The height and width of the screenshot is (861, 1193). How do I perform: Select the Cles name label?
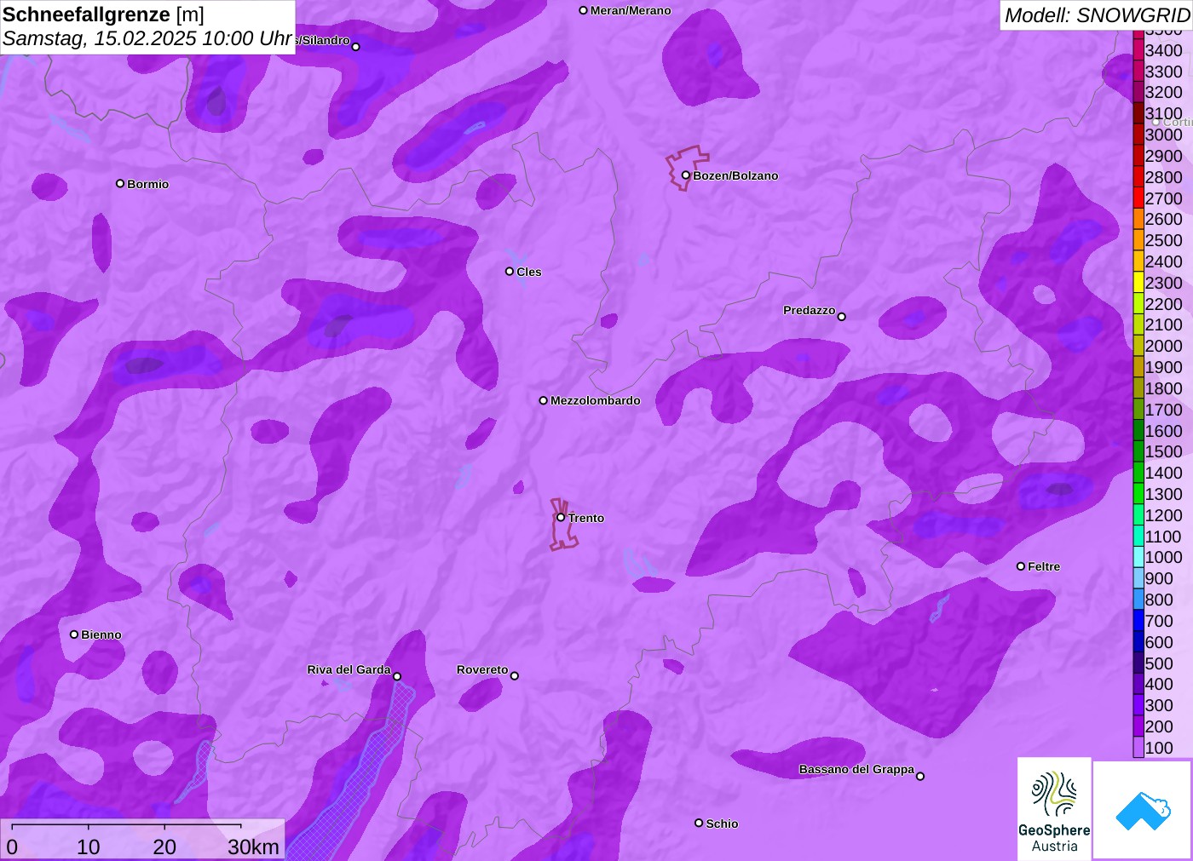(529, 272)
